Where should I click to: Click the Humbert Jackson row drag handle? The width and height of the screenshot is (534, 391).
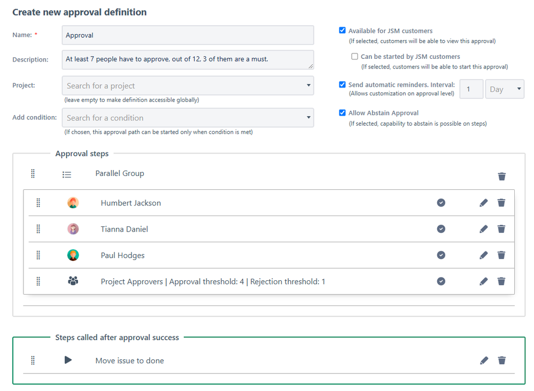pos(38,203)
